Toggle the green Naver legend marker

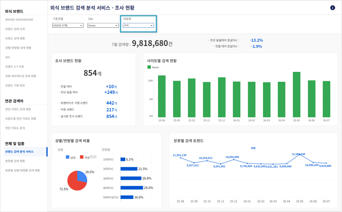coord(149,67)
